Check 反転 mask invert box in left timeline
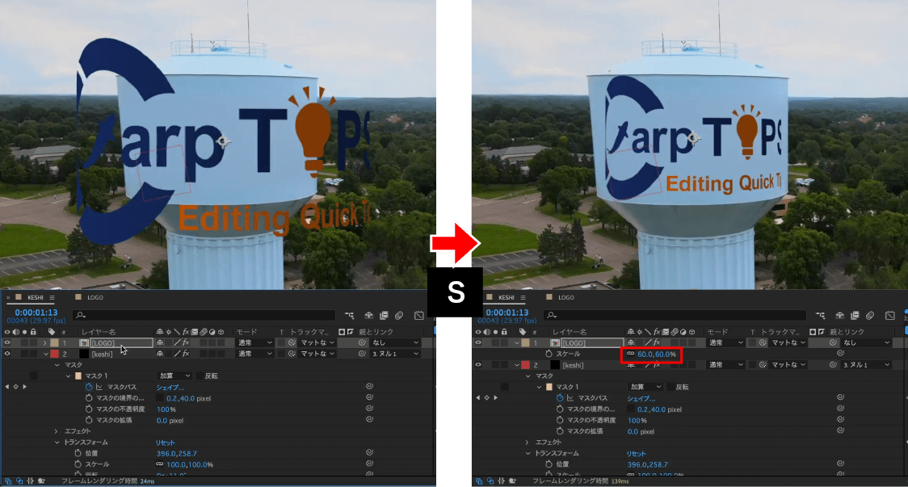Screen dimensions: 908x487 click(x=200, y=376)
